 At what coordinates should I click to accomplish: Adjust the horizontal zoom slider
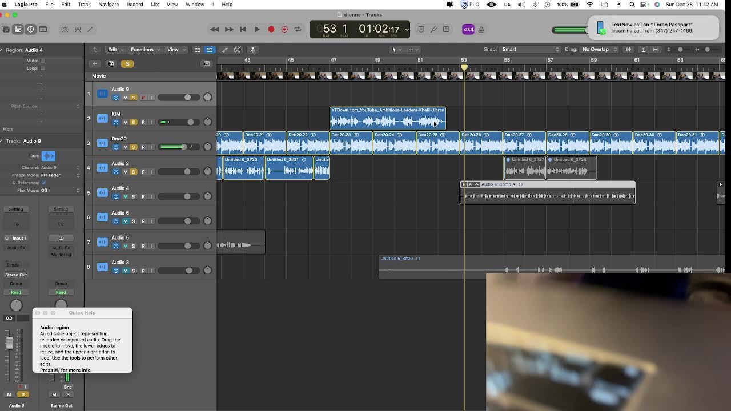tap(706, 50)
